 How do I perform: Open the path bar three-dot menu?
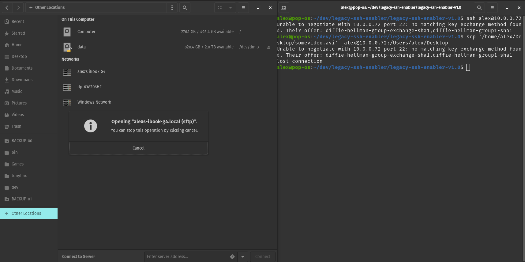172,8
